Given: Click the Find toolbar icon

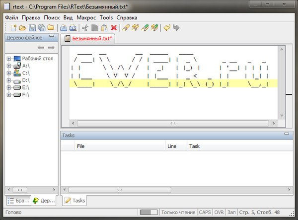Looking at the screenshot, I should point(126,28).
